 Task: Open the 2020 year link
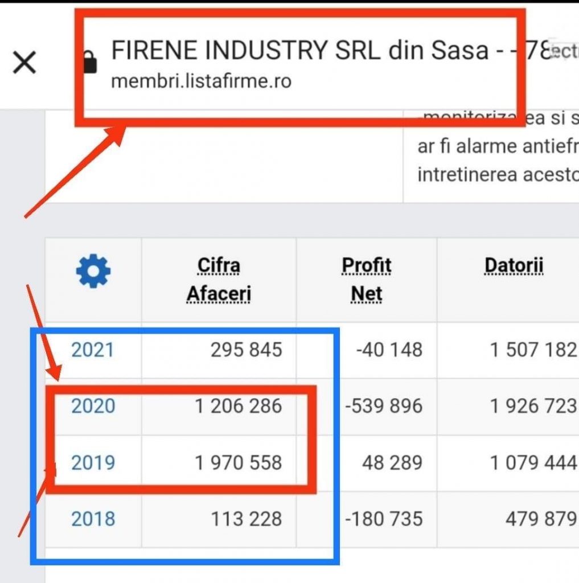coord(93,405)
